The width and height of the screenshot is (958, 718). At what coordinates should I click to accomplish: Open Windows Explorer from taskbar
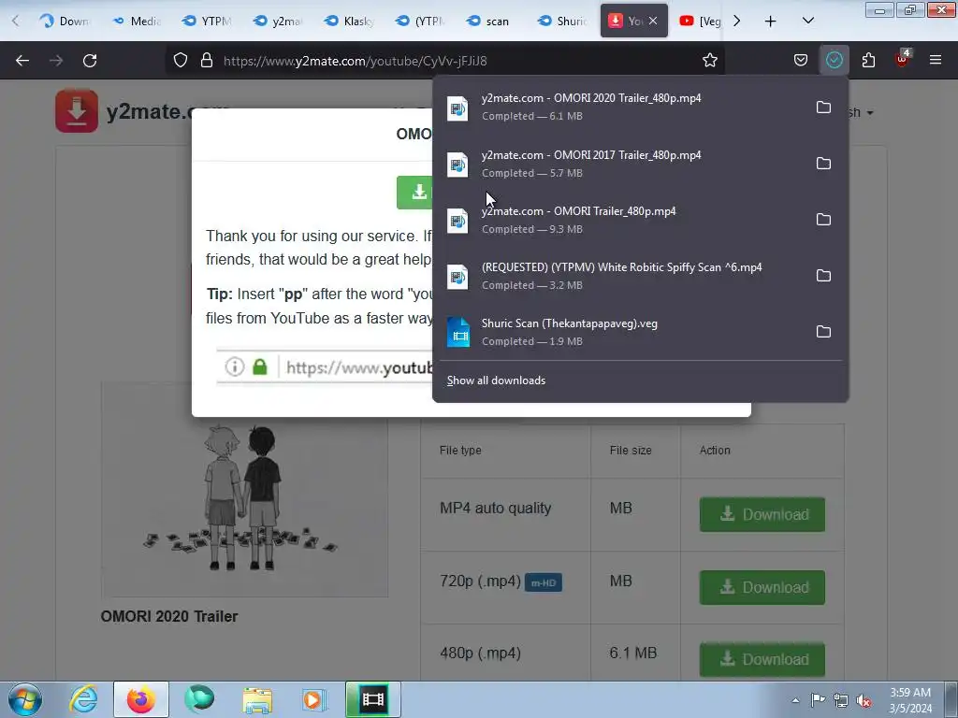(257, 699)
